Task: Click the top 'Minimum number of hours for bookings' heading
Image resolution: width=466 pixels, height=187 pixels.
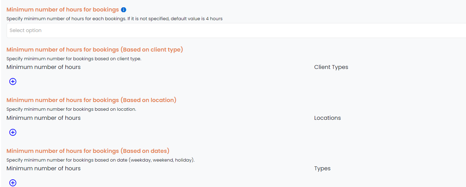Action: (x=63, y=9)
